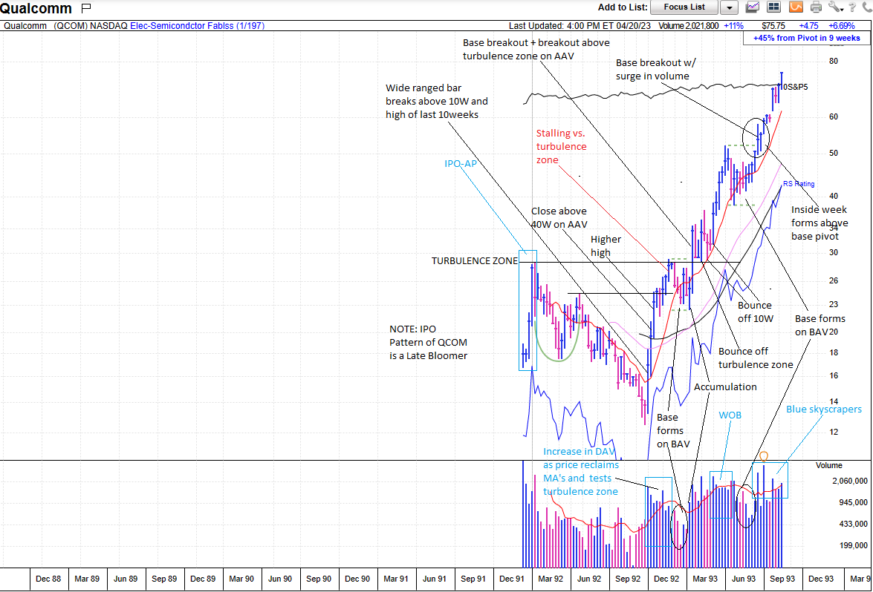Image resolution: width=873 pixels, height=592 pixels.
Task: Switch to multi-chart grid view icon
Action: click(x=774, y=7)
